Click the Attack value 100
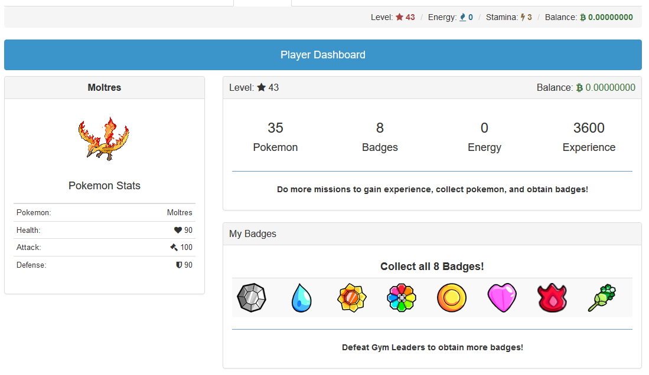This screenshot has height=375, width=649. tap(186, 247)
